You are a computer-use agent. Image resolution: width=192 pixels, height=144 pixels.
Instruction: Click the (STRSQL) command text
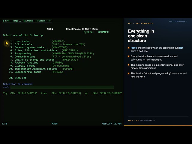[x=57, y=72]
